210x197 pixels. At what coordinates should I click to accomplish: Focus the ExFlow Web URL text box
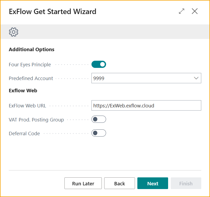tap(146, 106)
